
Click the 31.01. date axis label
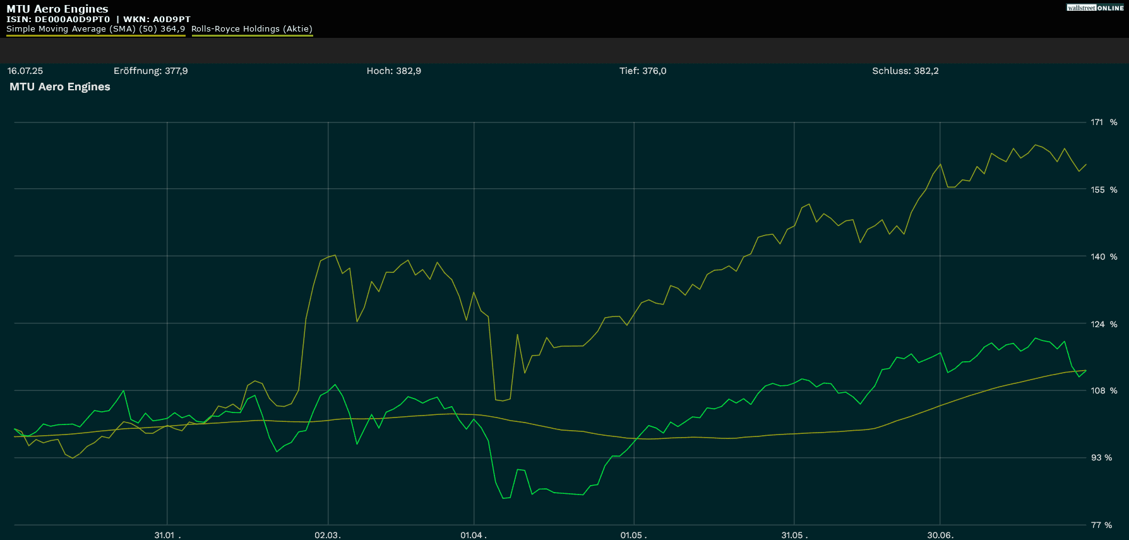tap(167, 535)
